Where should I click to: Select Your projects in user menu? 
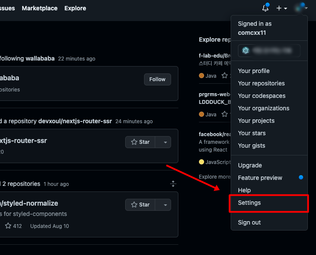coord(269,121)
